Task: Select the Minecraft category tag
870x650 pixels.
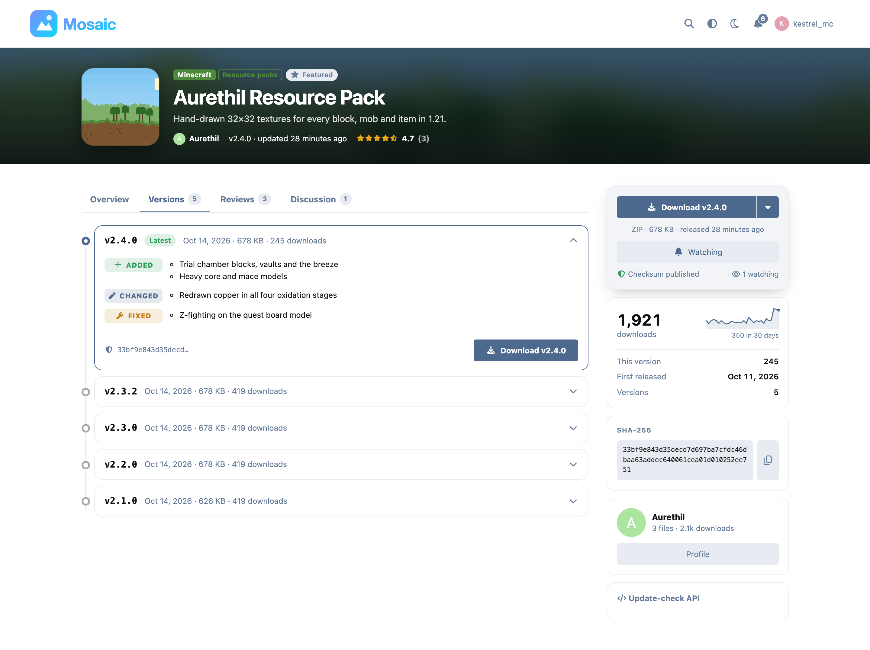Action: (x=194, y=75)
